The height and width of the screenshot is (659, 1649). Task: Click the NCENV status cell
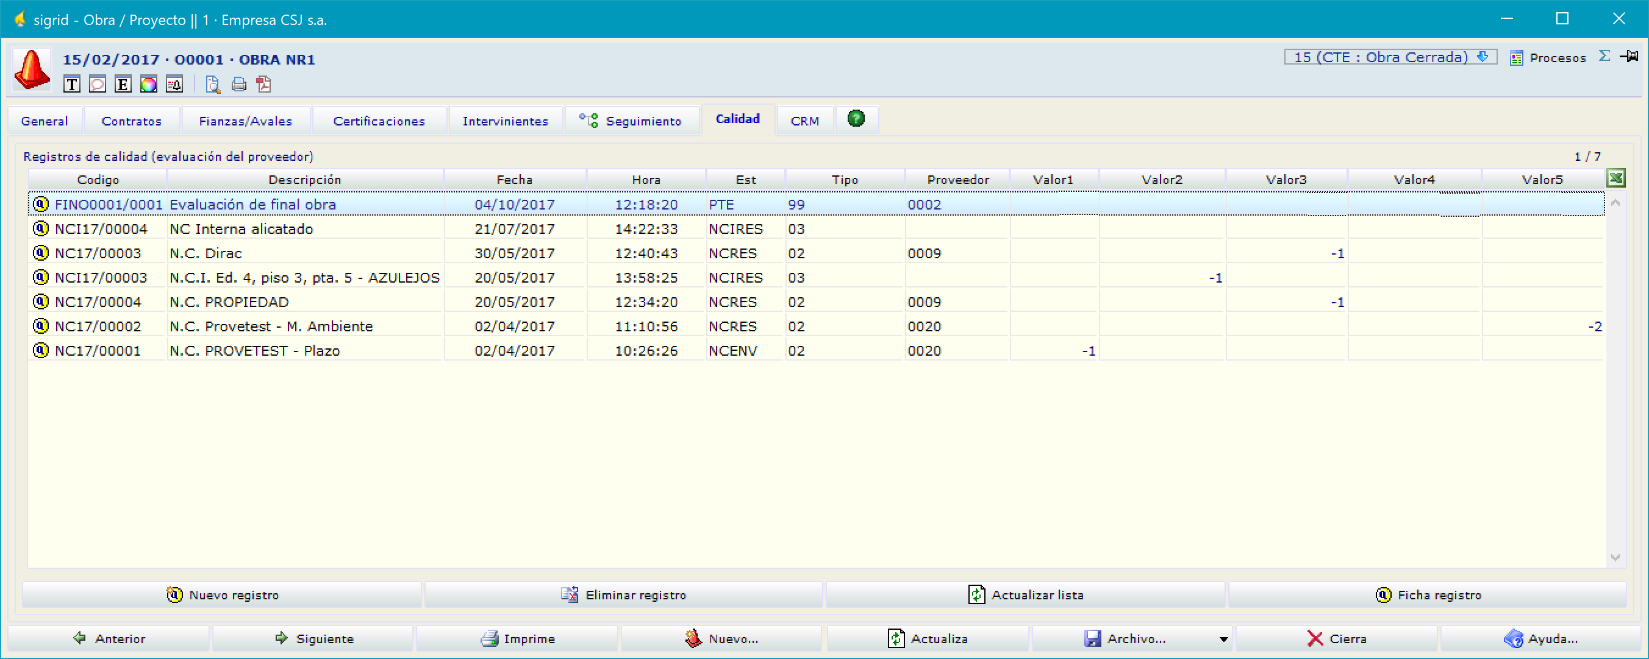[x=745, y=350]
